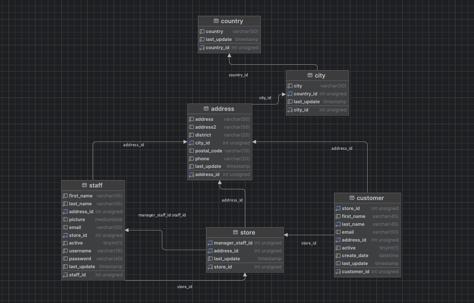
Task: Select the city table title
Action: (x=320, y=75)
